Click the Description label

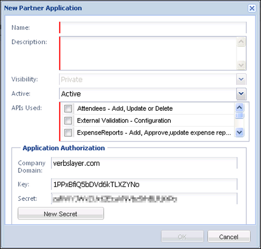pos(29,42)
